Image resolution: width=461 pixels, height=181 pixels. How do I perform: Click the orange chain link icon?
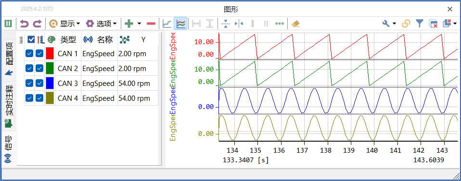(x=406, y=24)
